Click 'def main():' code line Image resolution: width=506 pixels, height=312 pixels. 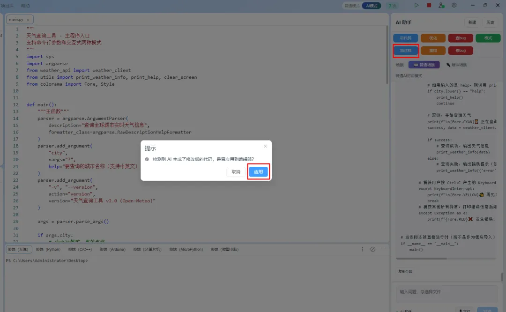41,104
